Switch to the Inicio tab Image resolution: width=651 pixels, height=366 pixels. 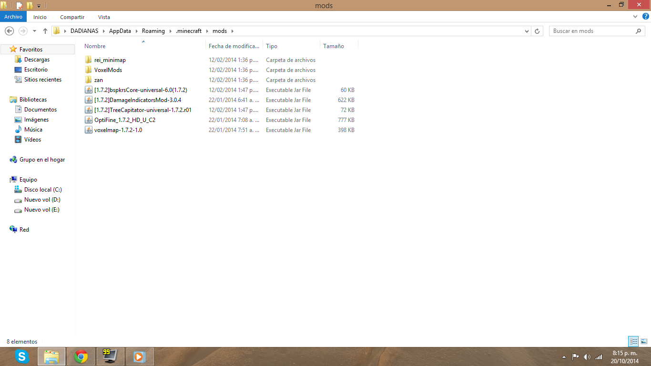pos(40,17)
